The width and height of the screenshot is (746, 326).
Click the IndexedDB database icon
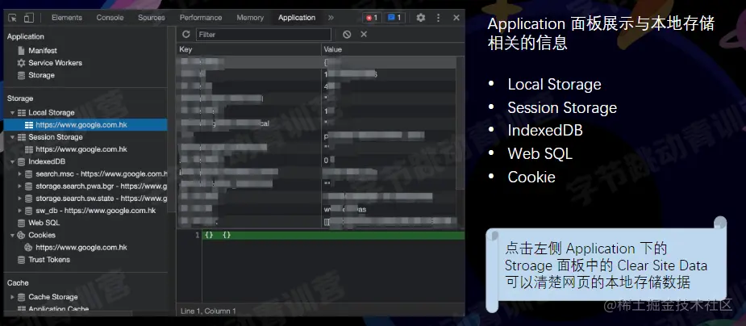tap(22, 162)
